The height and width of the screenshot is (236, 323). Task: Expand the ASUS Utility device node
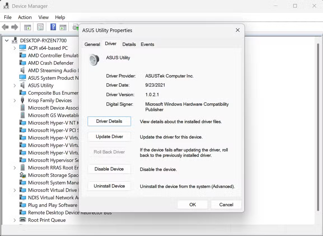pyautogui.click(x=14, y=85)
